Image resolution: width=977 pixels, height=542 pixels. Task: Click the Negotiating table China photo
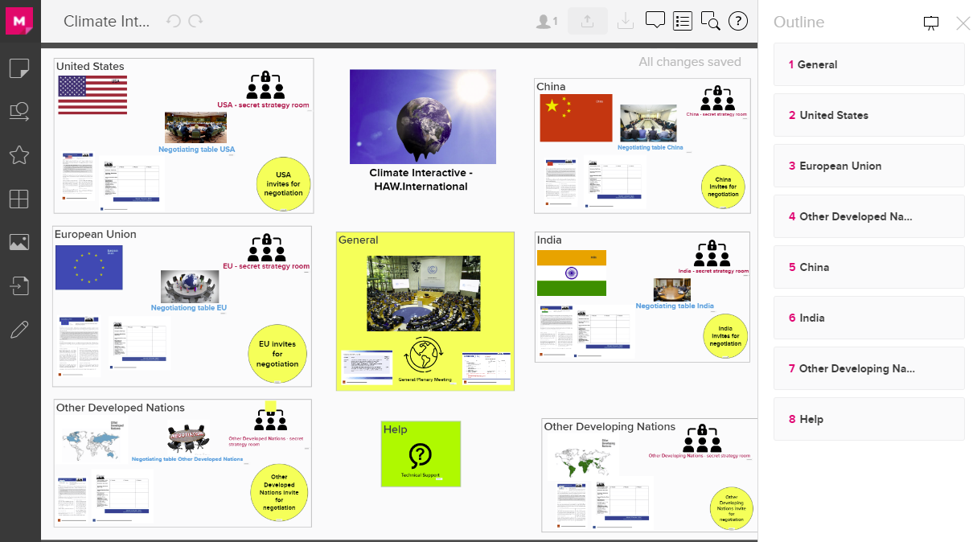[x=648, y=123]
